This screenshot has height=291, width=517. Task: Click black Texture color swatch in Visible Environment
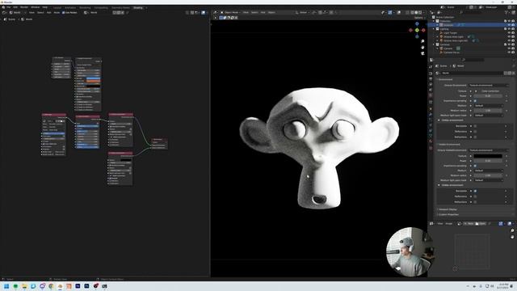coord(488,156)
